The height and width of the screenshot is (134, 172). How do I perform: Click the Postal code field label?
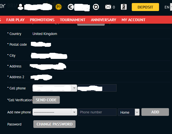click(x=18, y=45)
